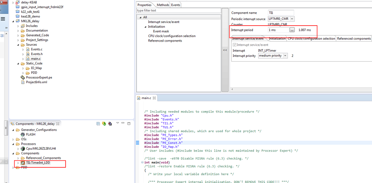The image size is (372, 183).
Task: Open the CPU clock/configuration selection tab
Action: (311, 39)
